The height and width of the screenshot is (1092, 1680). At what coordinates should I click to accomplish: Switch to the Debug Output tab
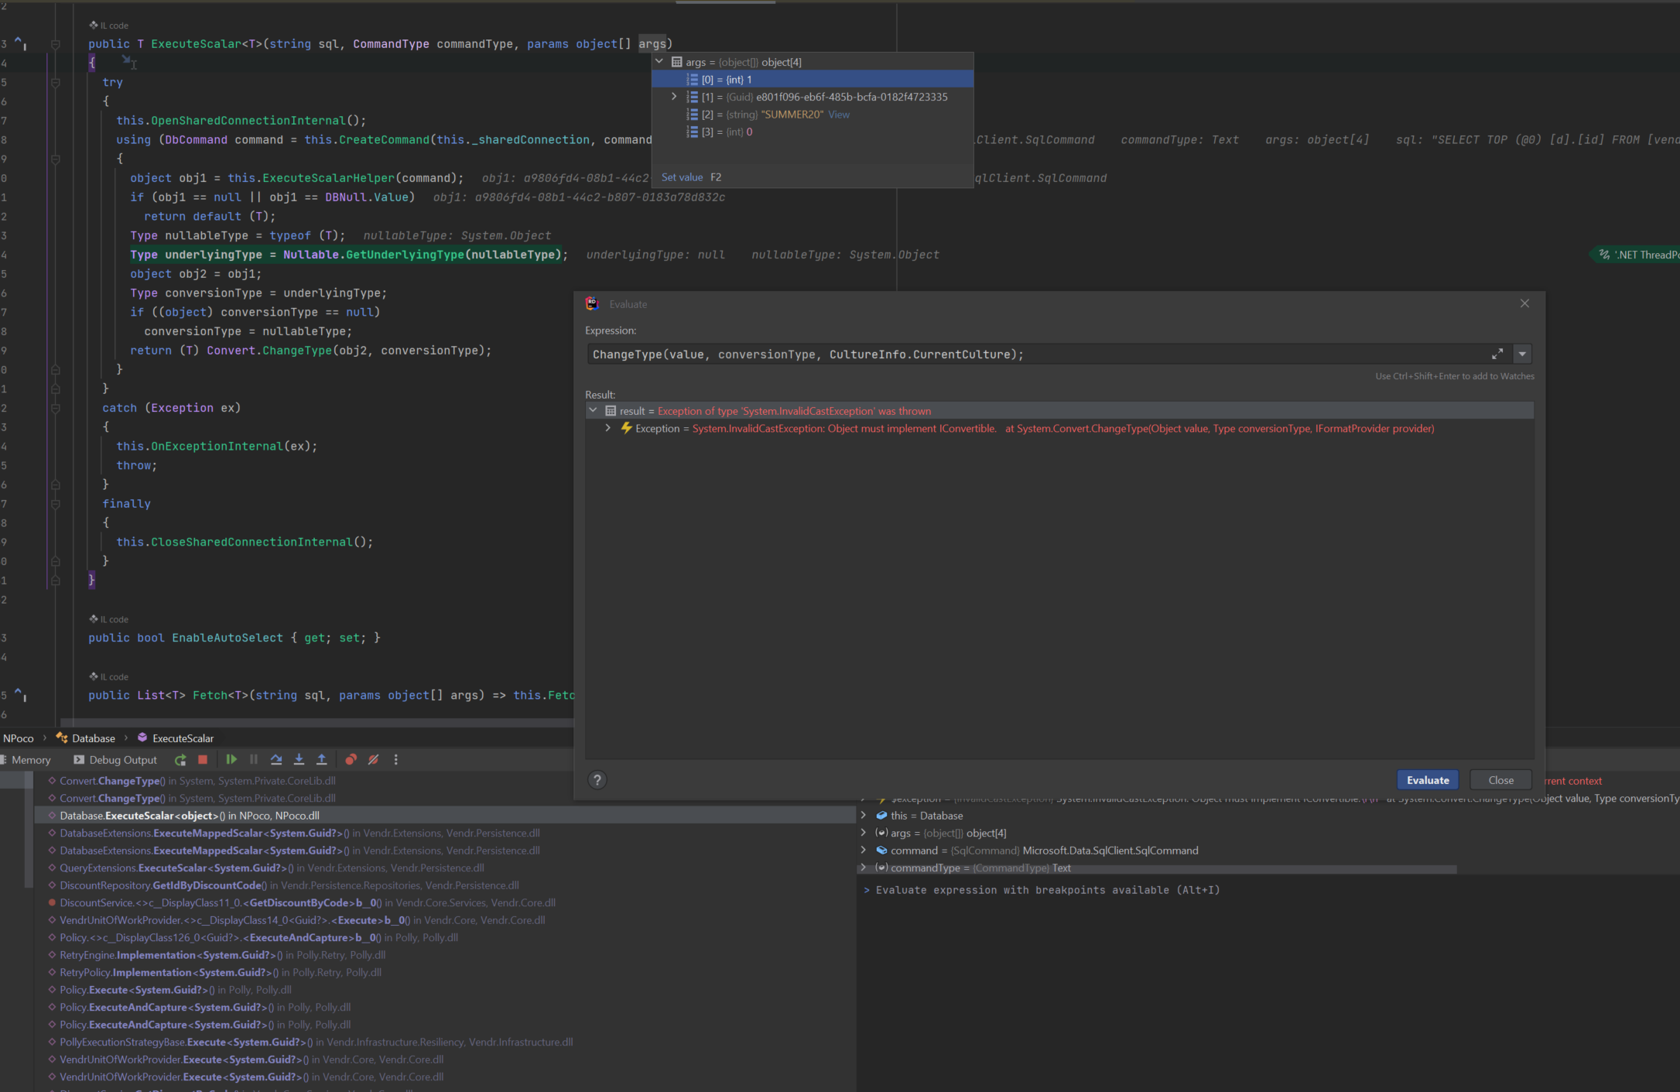[x=115, y=760]
